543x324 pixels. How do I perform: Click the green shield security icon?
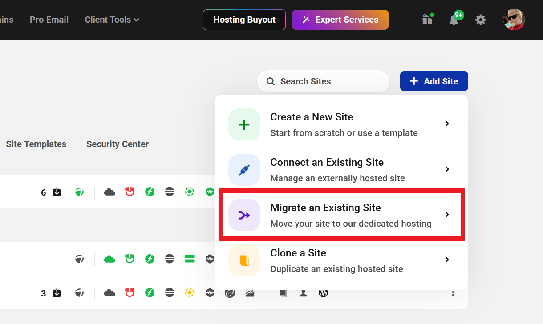pos(130,259)
